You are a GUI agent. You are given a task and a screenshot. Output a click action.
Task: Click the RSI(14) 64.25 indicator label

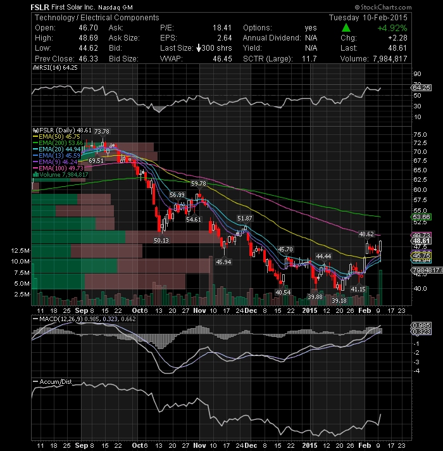(58, 68)
